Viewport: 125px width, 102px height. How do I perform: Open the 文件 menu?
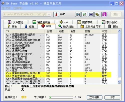click(6, 8)
